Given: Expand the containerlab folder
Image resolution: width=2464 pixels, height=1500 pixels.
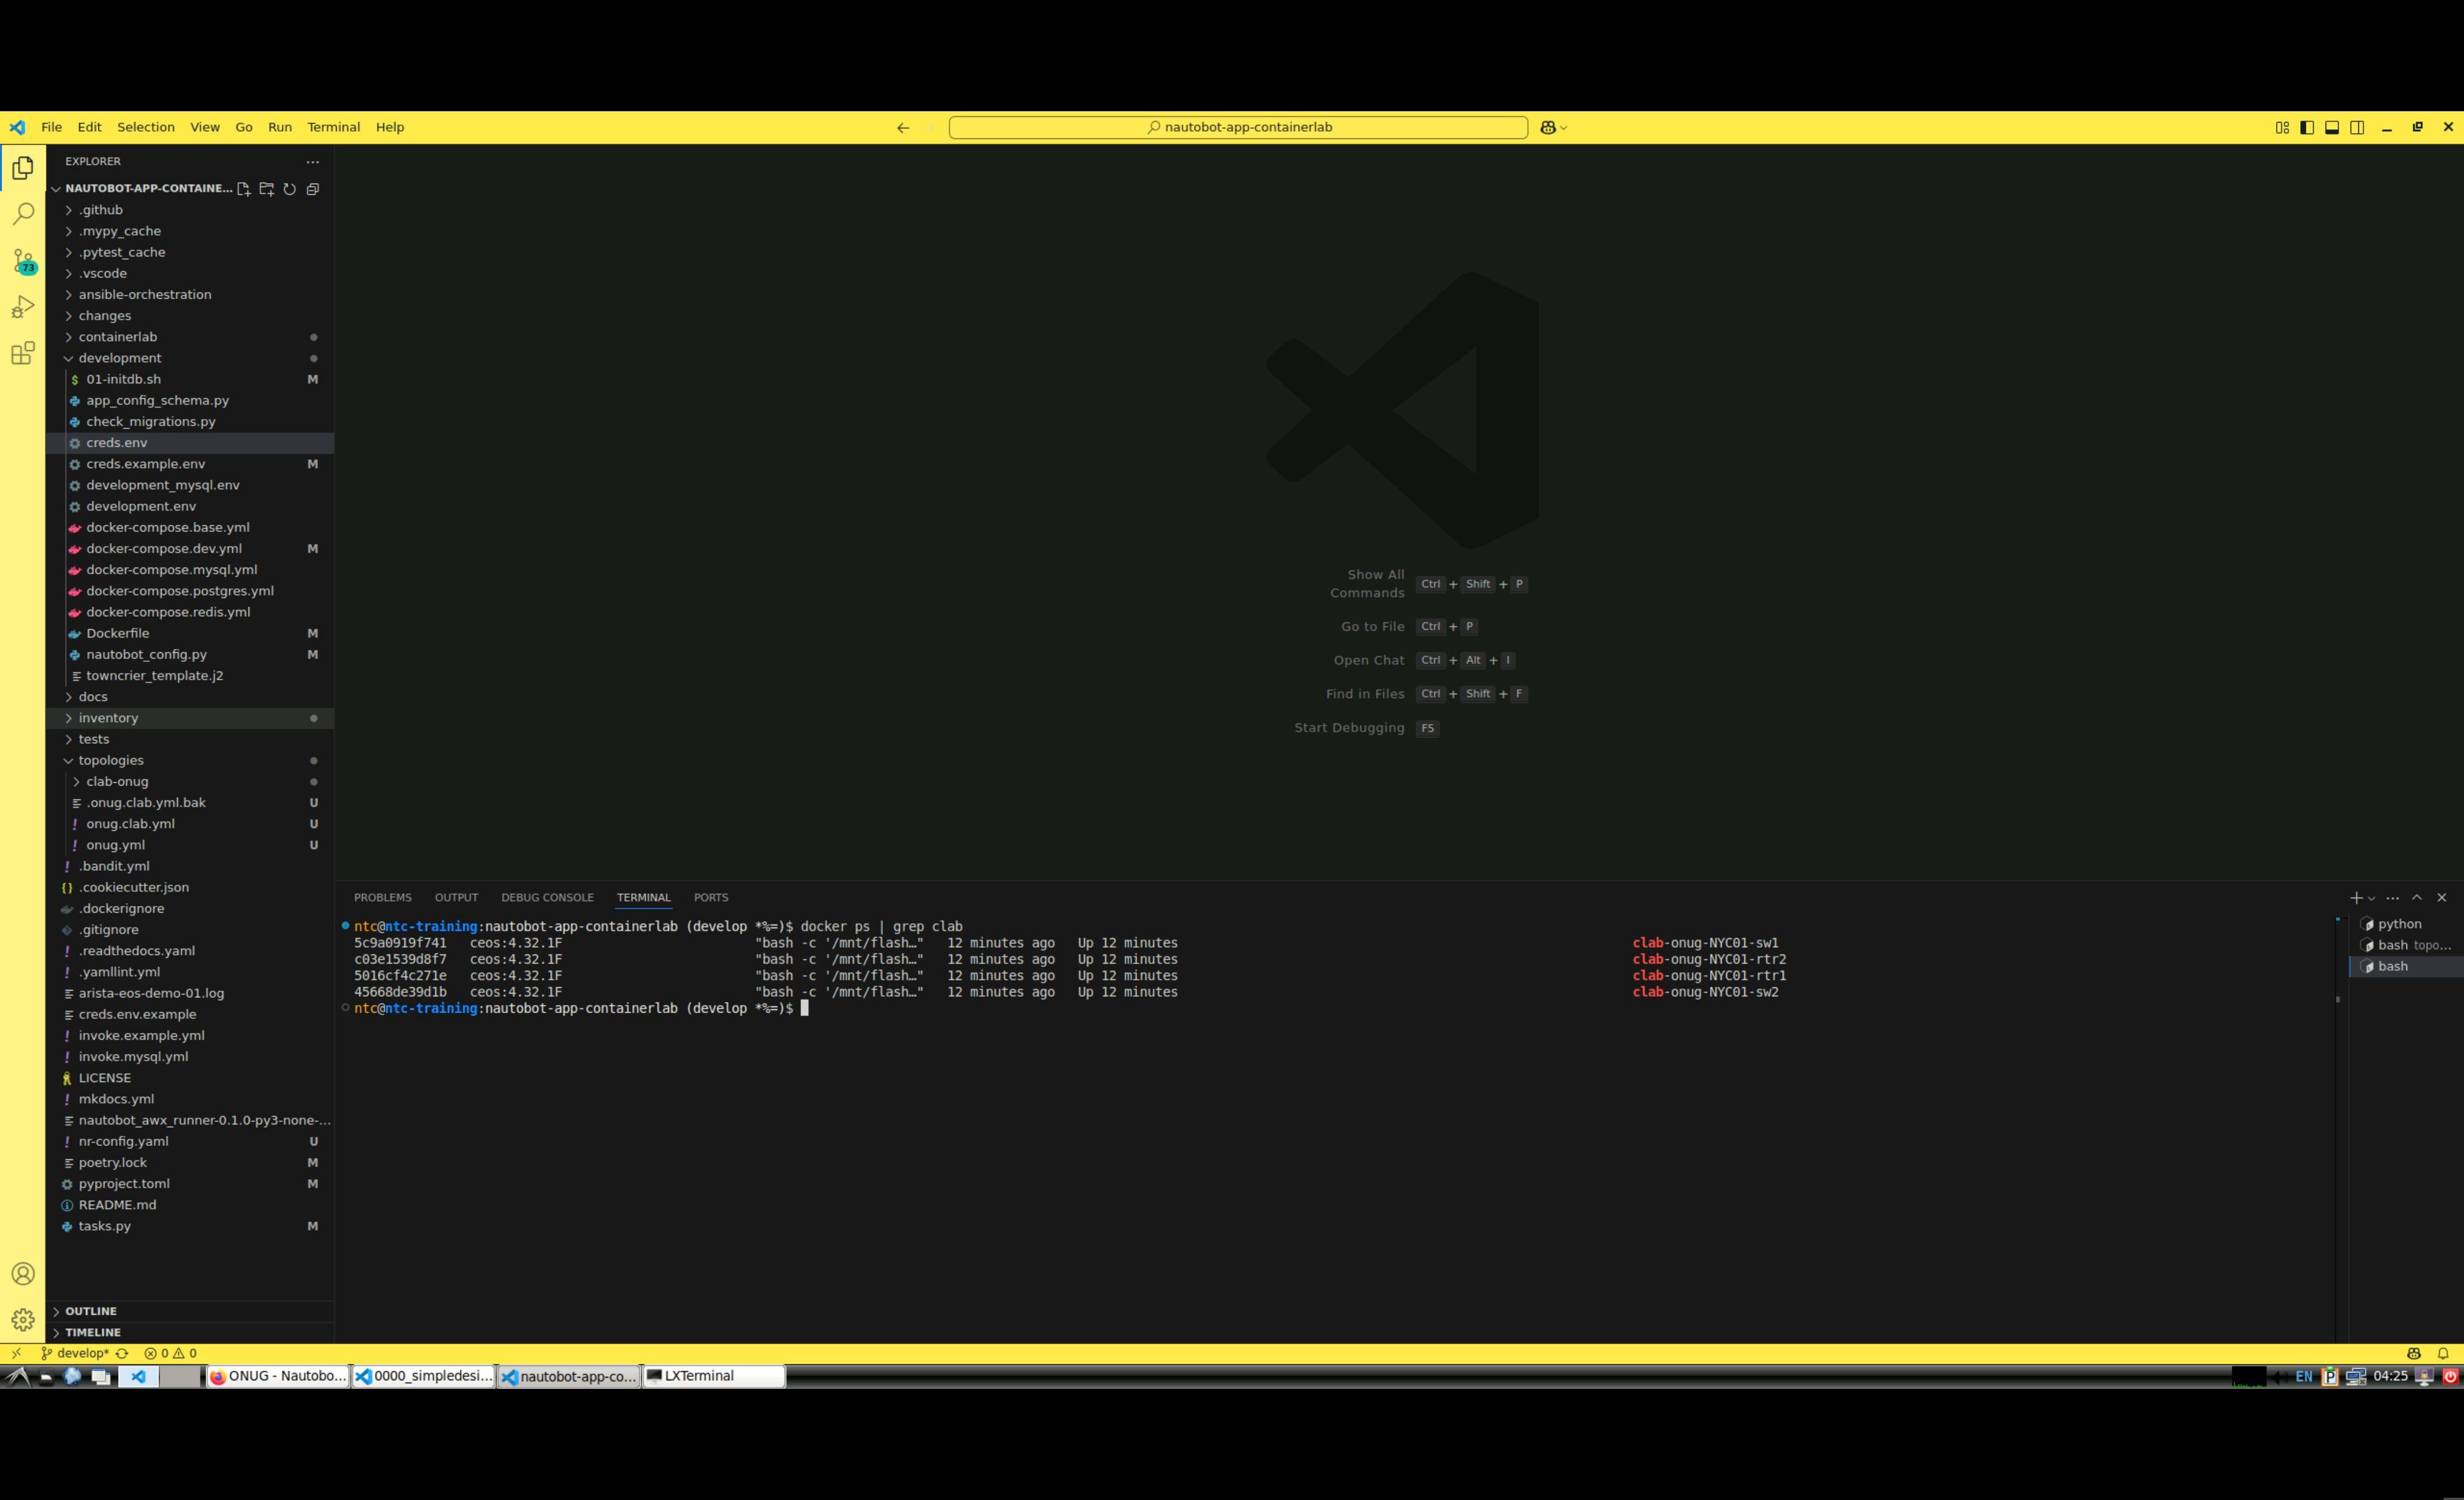Looking at the screenshot, I should [x=118, y=337].
